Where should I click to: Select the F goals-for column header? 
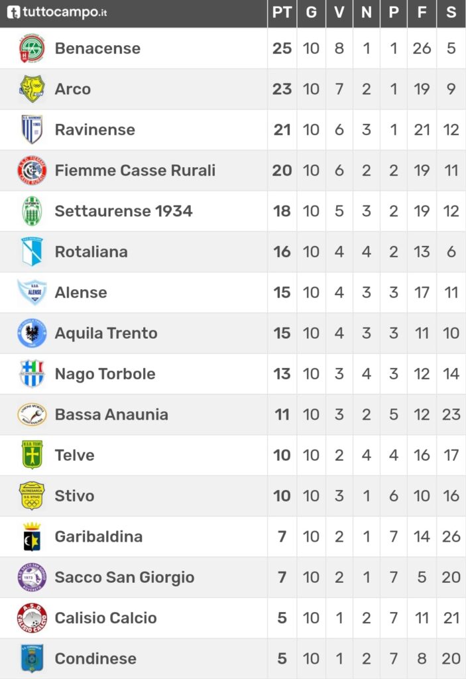[422, 13]
